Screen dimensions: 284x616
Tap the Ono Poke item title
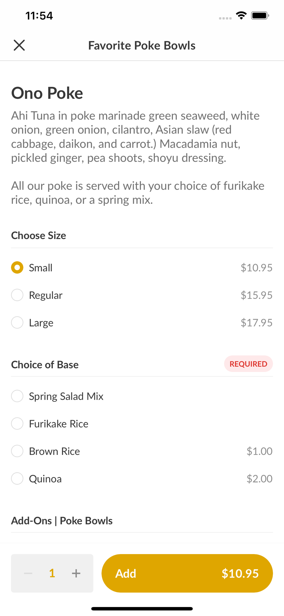(47, 93)
